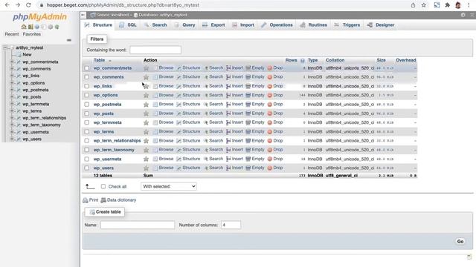Enable the Check all checkbox
Screen dimensions: 476x267
pos(103,186)
